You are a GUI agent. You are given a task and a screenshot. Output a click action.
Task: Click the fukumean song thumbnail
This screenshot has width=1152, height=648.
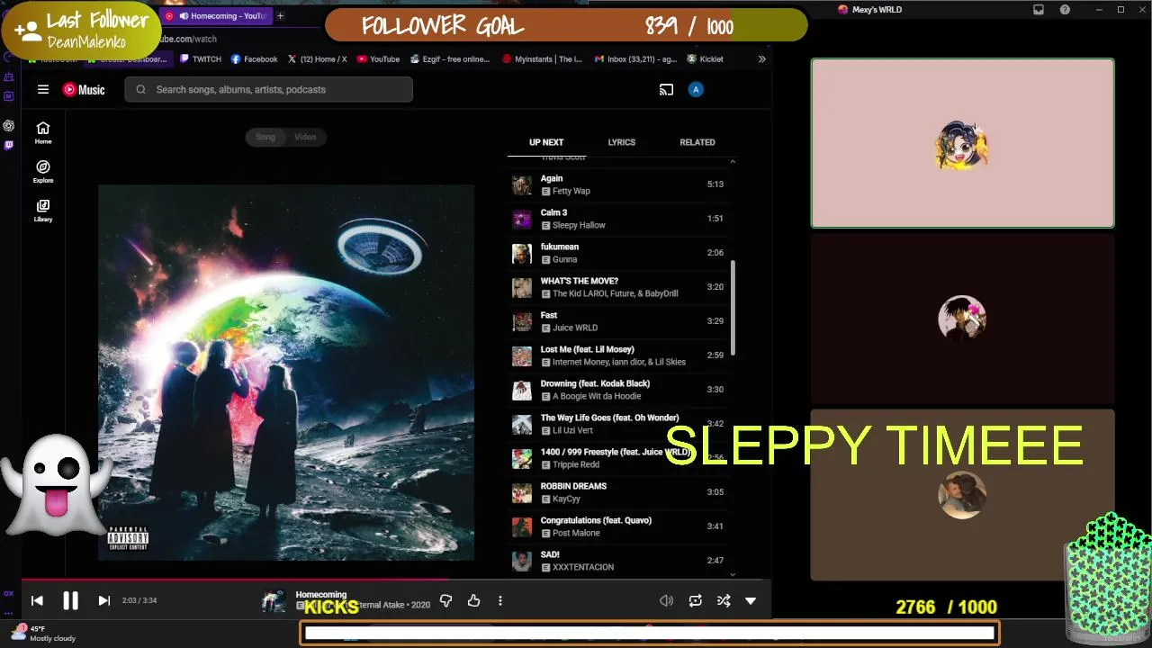(x=522, y=253)
